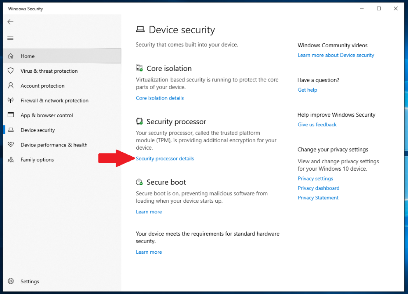Click the Firewall & network antenna icon
Image resolution: width=408 pixels, height=294 pixels.
[11, 100]
